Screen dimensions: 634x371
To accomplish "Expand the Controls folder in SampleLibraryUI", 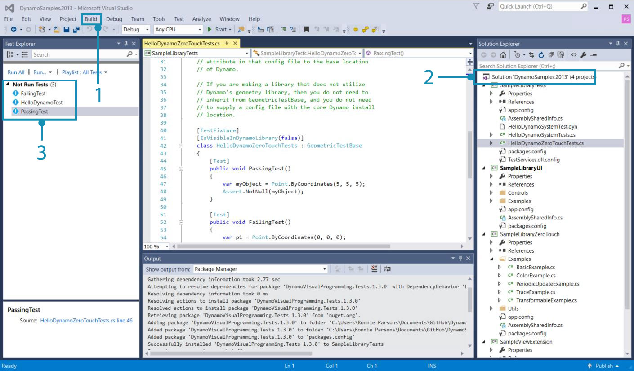I will click(x=491, y=193).
